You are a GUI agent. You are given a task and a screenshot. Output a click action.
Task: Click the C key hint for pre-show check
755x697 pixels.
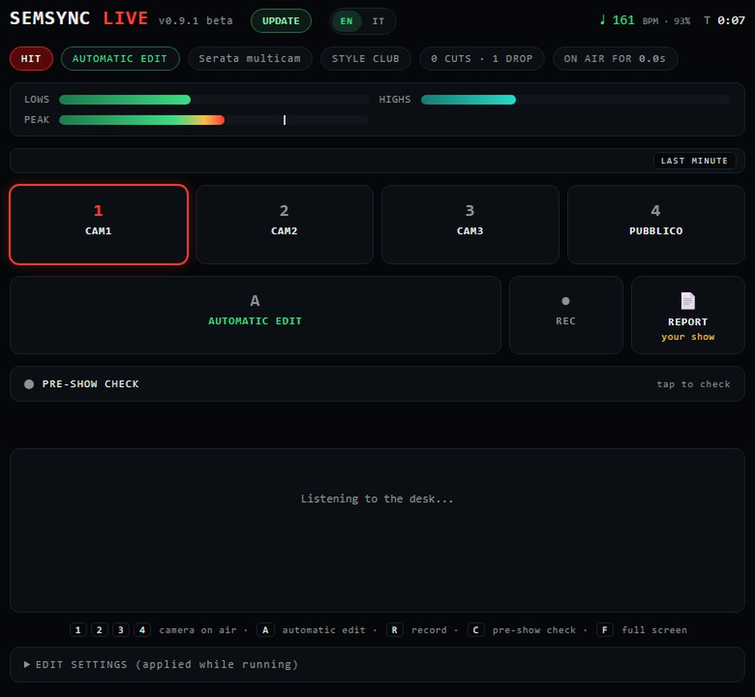tap(476, 630)
